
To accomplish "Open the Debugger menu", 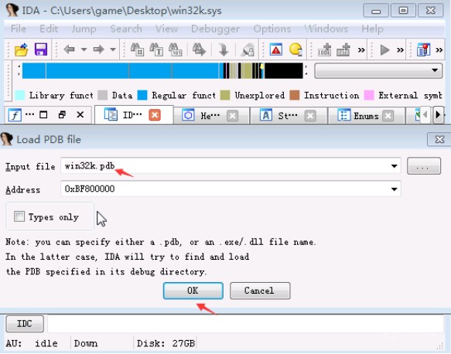I will click(x=215, y=29).
